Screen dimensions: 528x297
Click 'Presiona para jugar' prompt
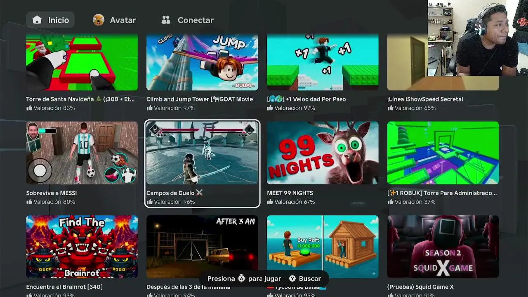pyautogui.click(x=244, y=278)
